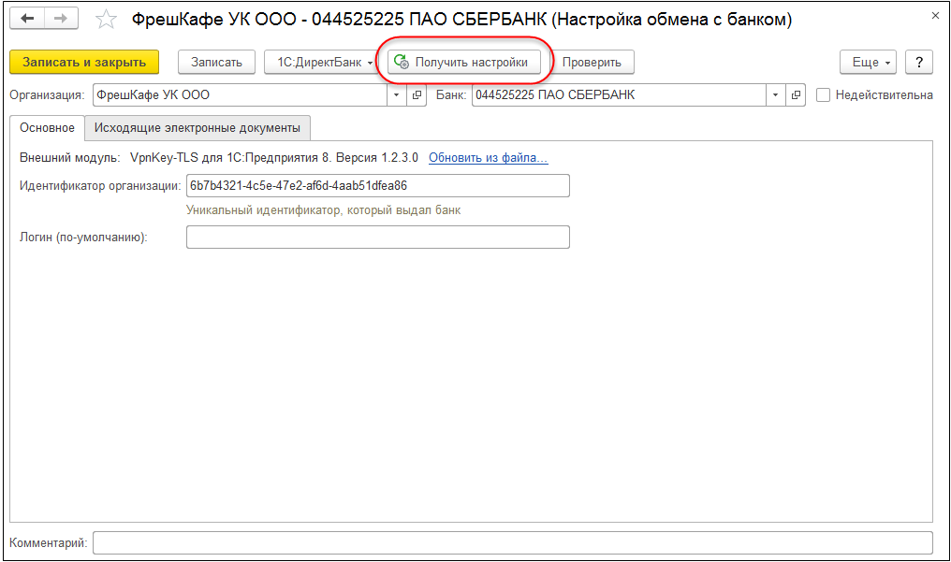Screen dimensions: 951x562
Task: Click the back navigation arrow
Action: [28, 19]
